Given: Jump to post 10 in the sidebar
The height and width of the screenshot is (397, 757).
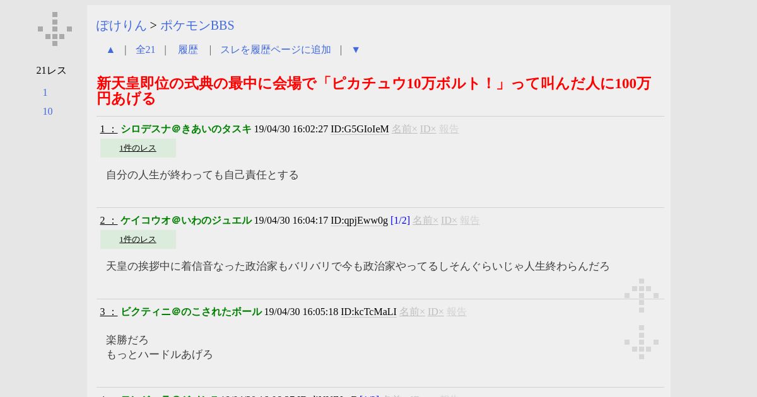Looking at the screenshot, I should click(x=47, y=112).
